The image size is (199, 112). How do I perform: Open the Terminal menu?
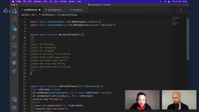pos(63,2)
